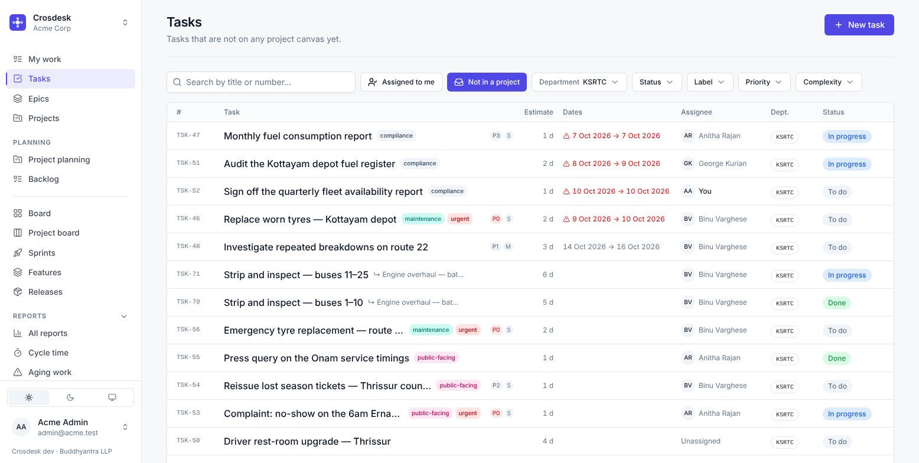Click the Cycle time stopwatch icon
This screenshot has width=919, height=463.
pos(18,353)
